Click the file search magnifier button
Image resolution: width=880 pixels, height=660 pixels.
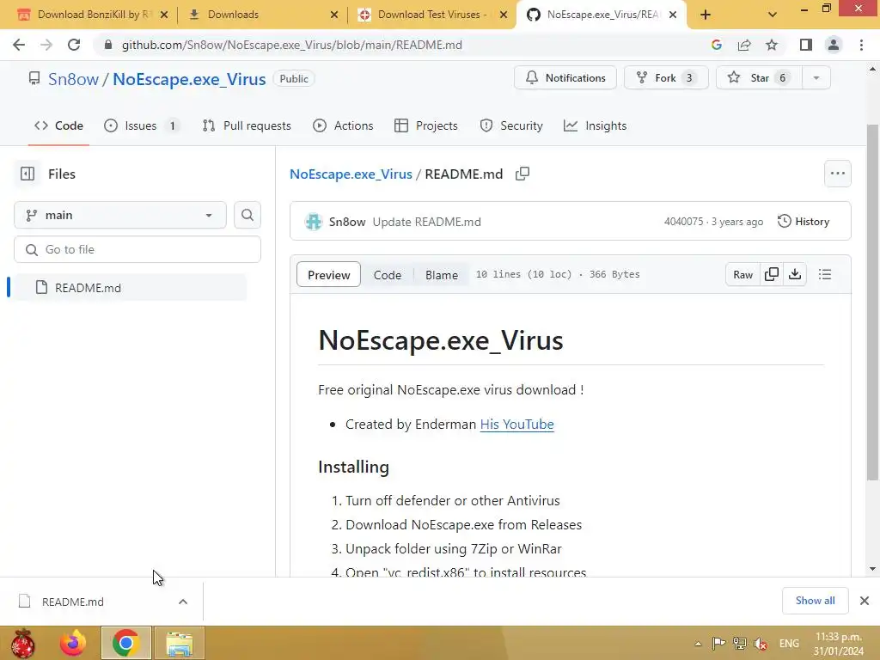[x=247, y=215]
